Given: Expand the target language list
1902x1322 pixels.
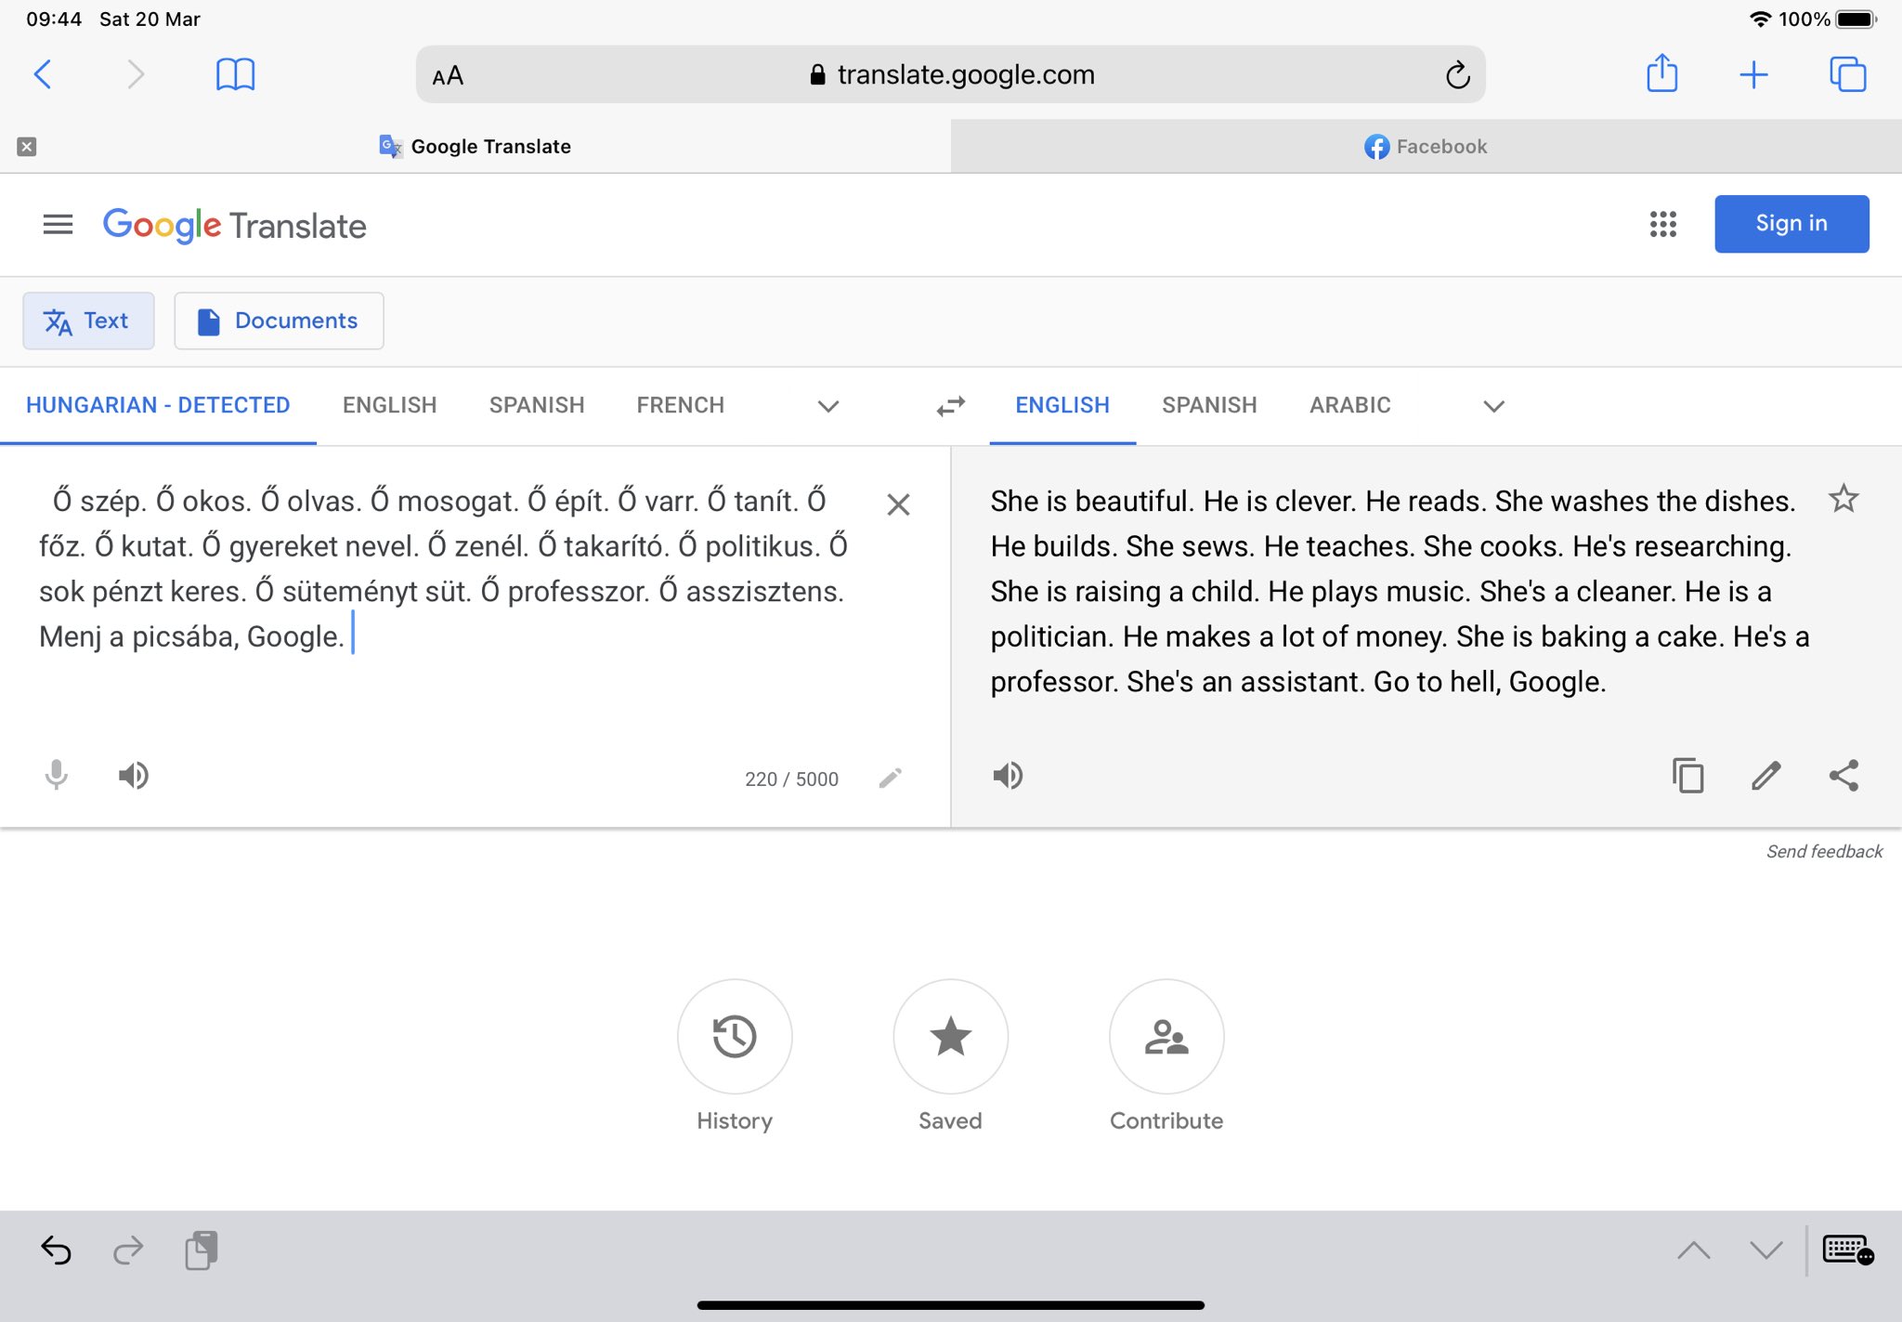Looking at the screenshot, I should (x=1493, y=406).
